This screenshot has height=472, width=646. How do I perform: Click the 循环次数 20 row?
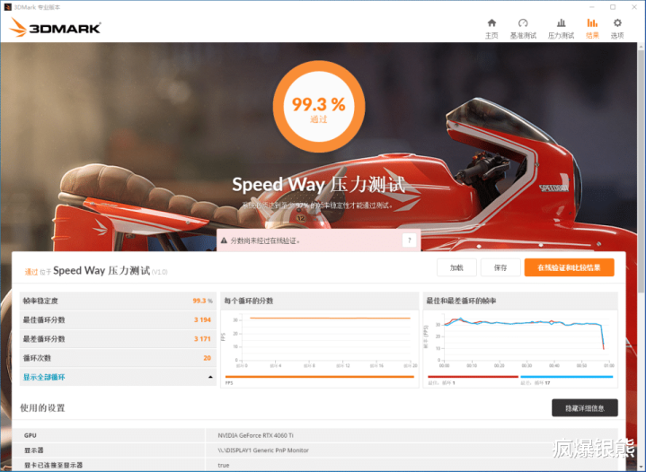click(118, 358)
